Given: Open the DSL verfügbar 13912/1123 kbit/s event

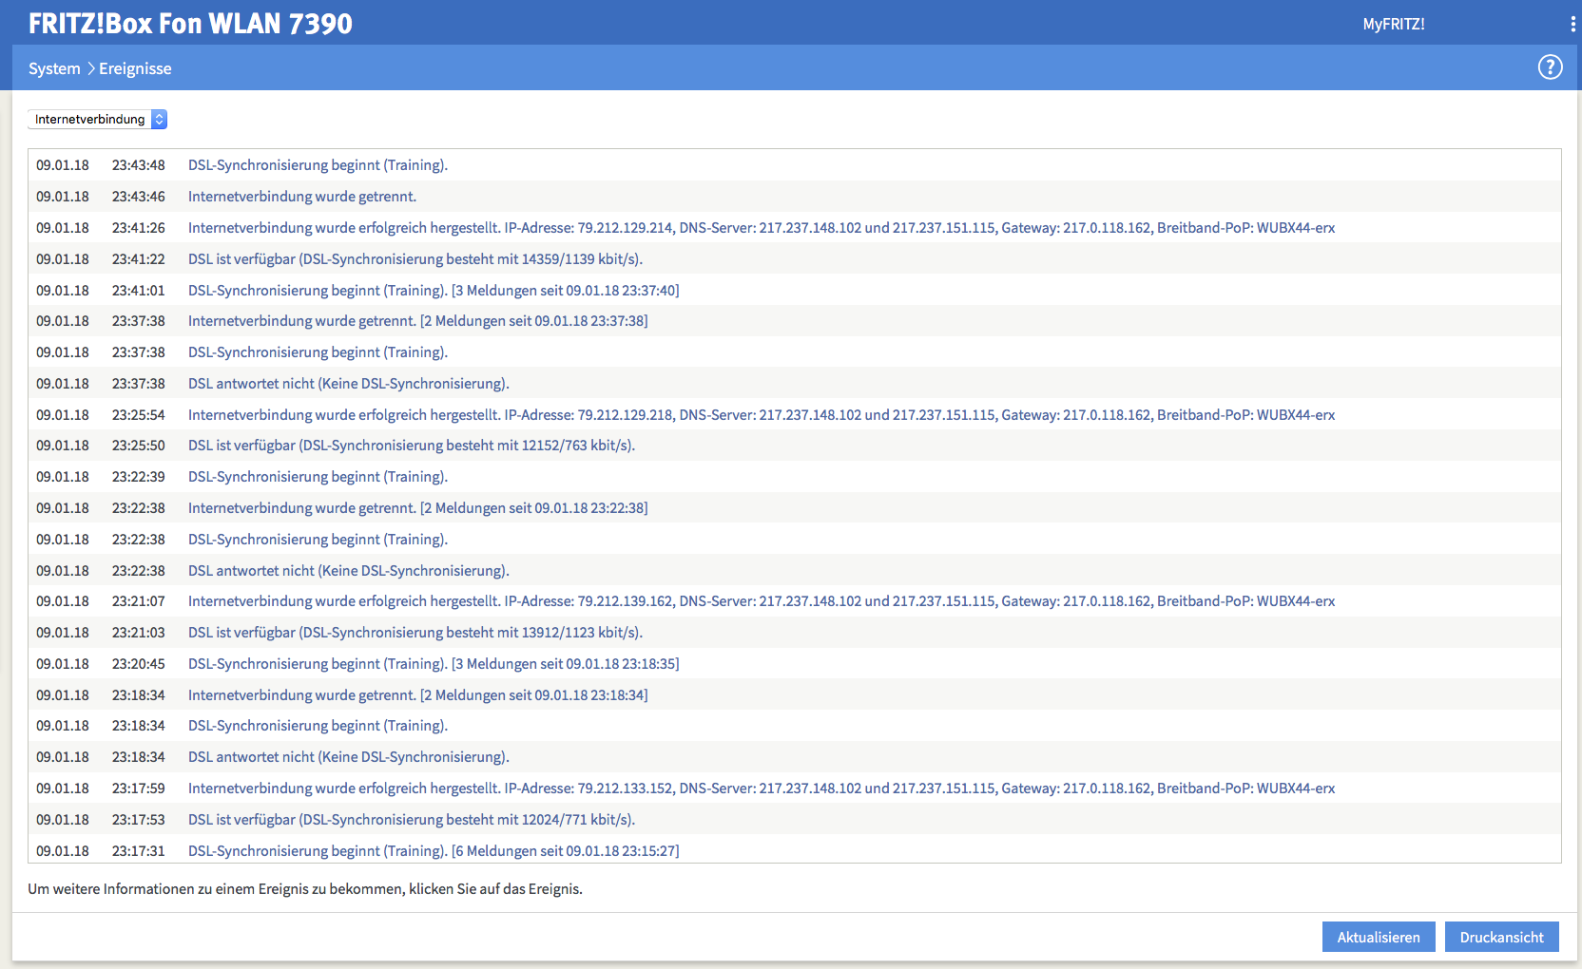Looking at the screenshot, I should [x=415, y=633].
